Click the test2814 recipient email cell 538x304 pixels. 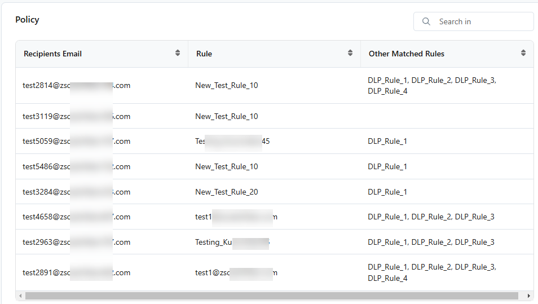pyautogui.click(x=76, y=85)
